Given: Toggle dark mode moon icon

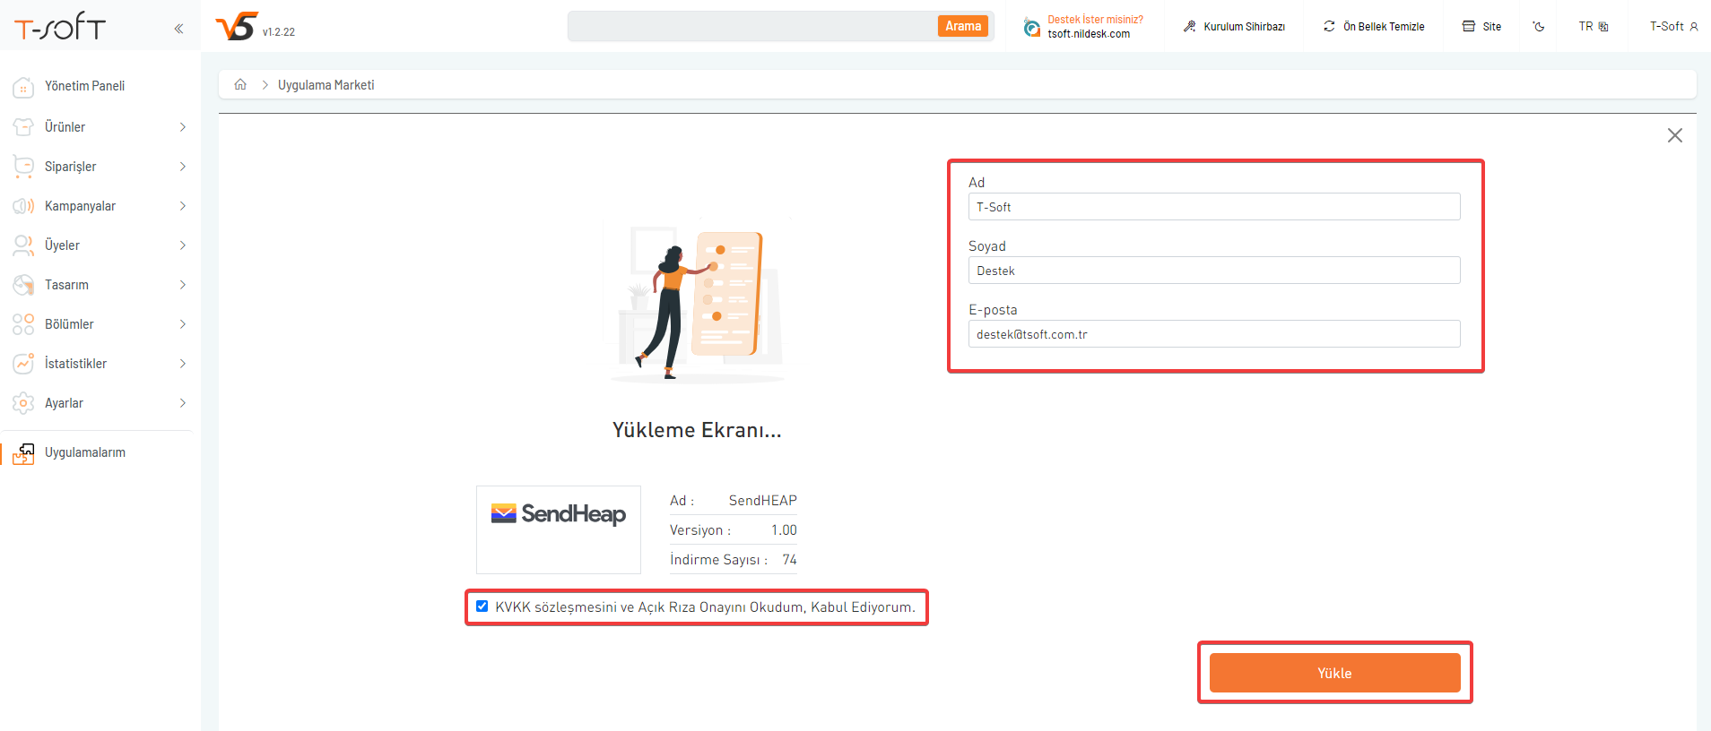Looking at the screenshot, I should 1539,27.
